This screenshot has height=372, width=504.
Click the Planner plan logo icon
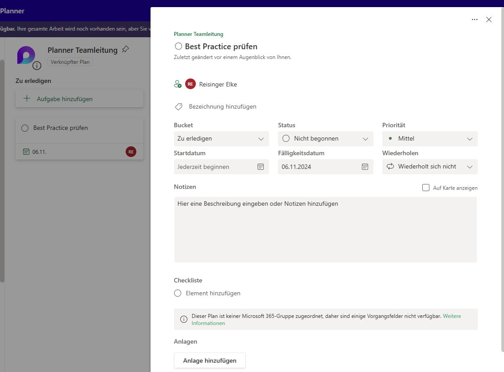click(x=26, y=55)
